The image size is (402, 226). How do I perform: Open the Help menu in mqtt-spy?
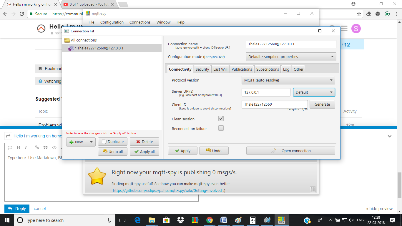pyautogui.click(x=180, y=22)
